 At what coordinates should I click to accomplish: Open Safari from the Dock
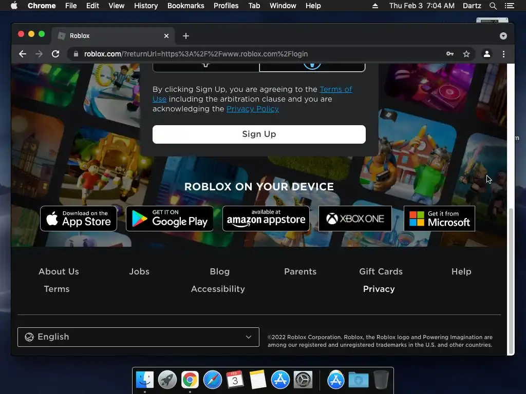[212, 380]
